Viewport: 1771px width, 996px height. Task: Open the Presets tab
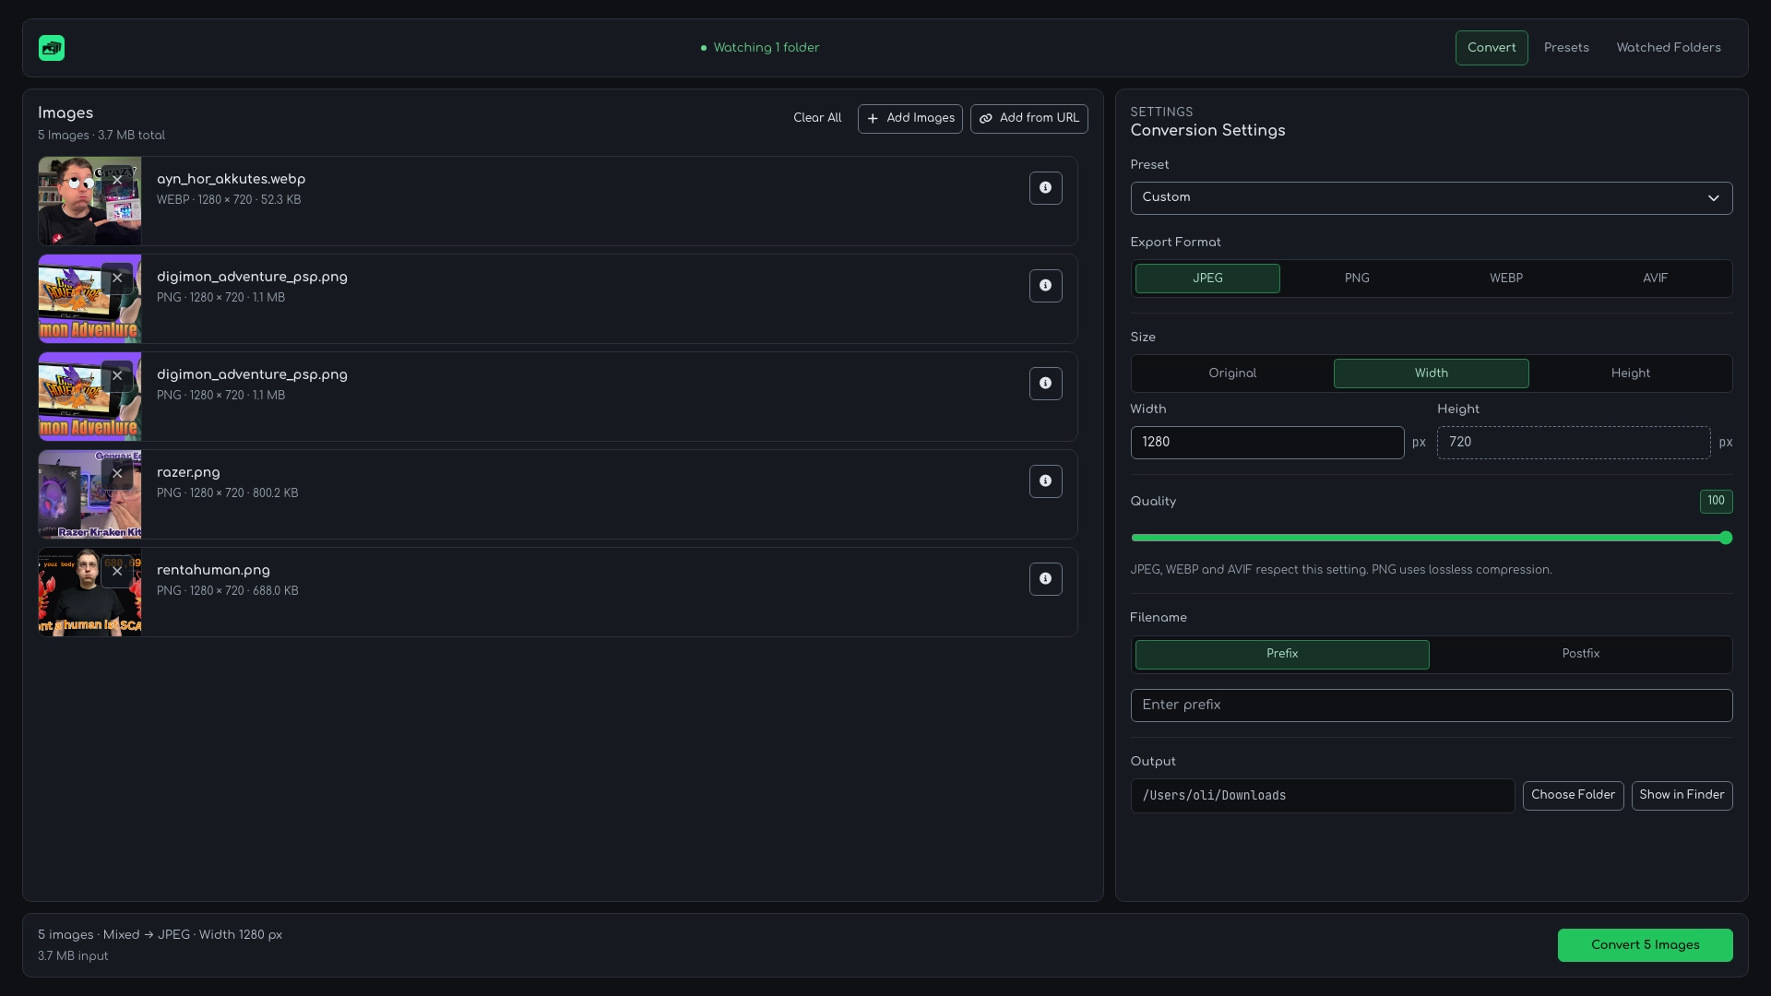[x=1566, y=48]
